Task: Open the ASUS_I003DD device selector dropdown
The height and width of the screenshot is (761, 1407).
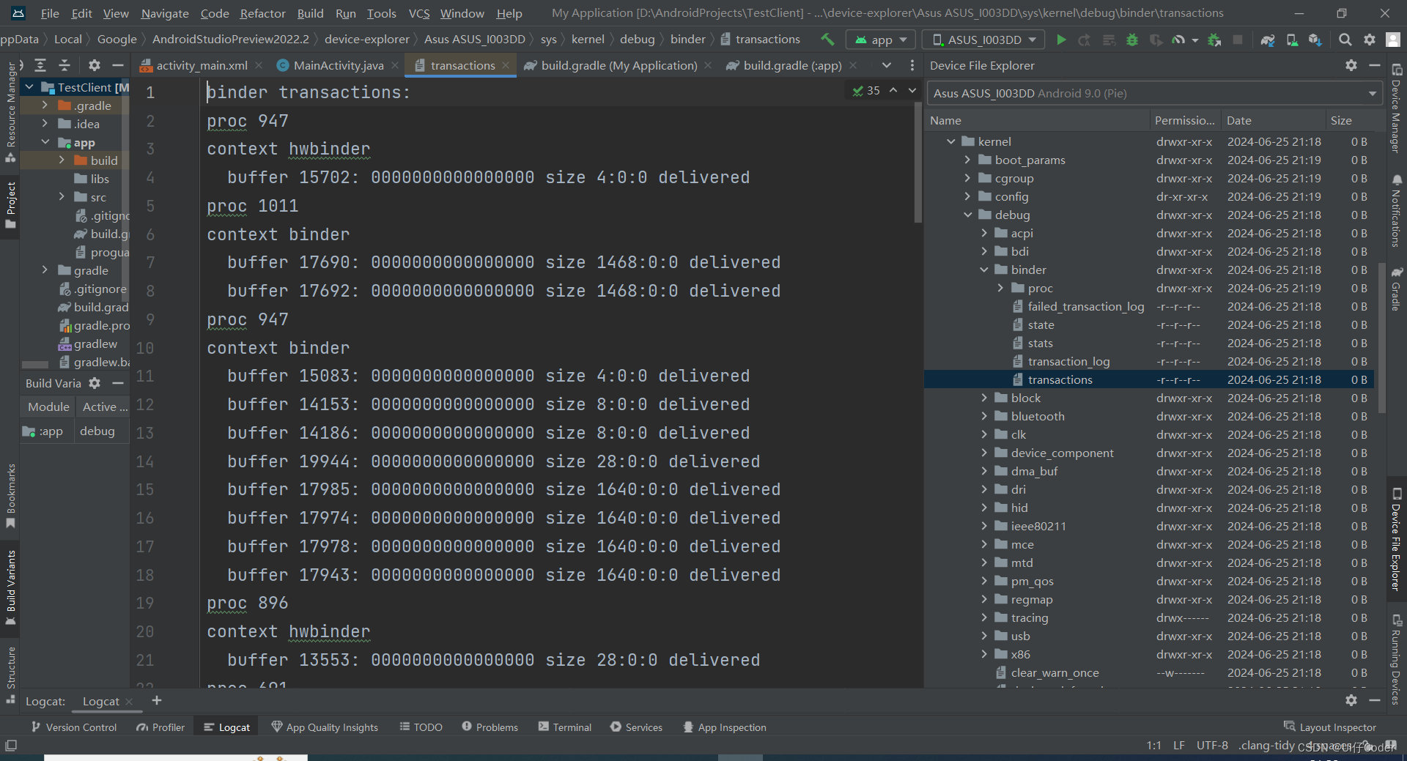Action: 983,40
